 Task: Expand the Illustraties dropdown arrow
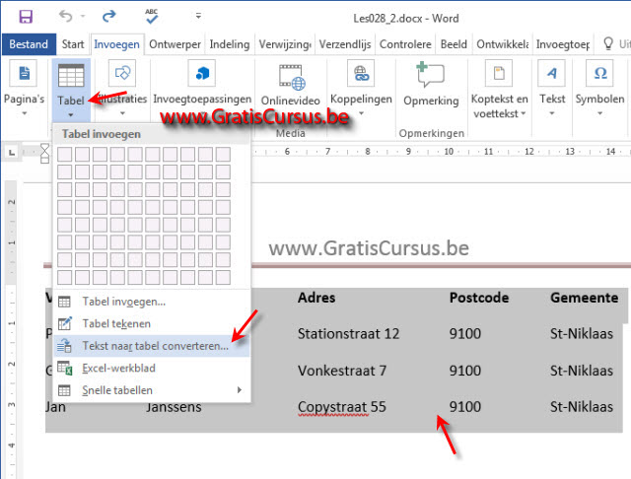[x=122, y=113]
